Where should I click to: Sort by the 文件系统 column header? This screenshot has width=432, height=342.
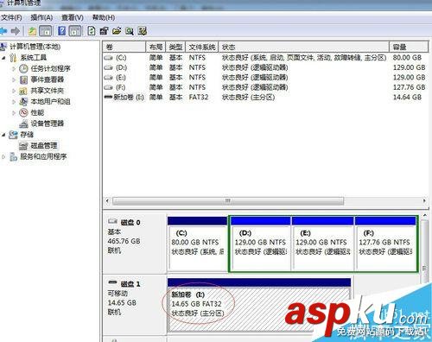202,47
